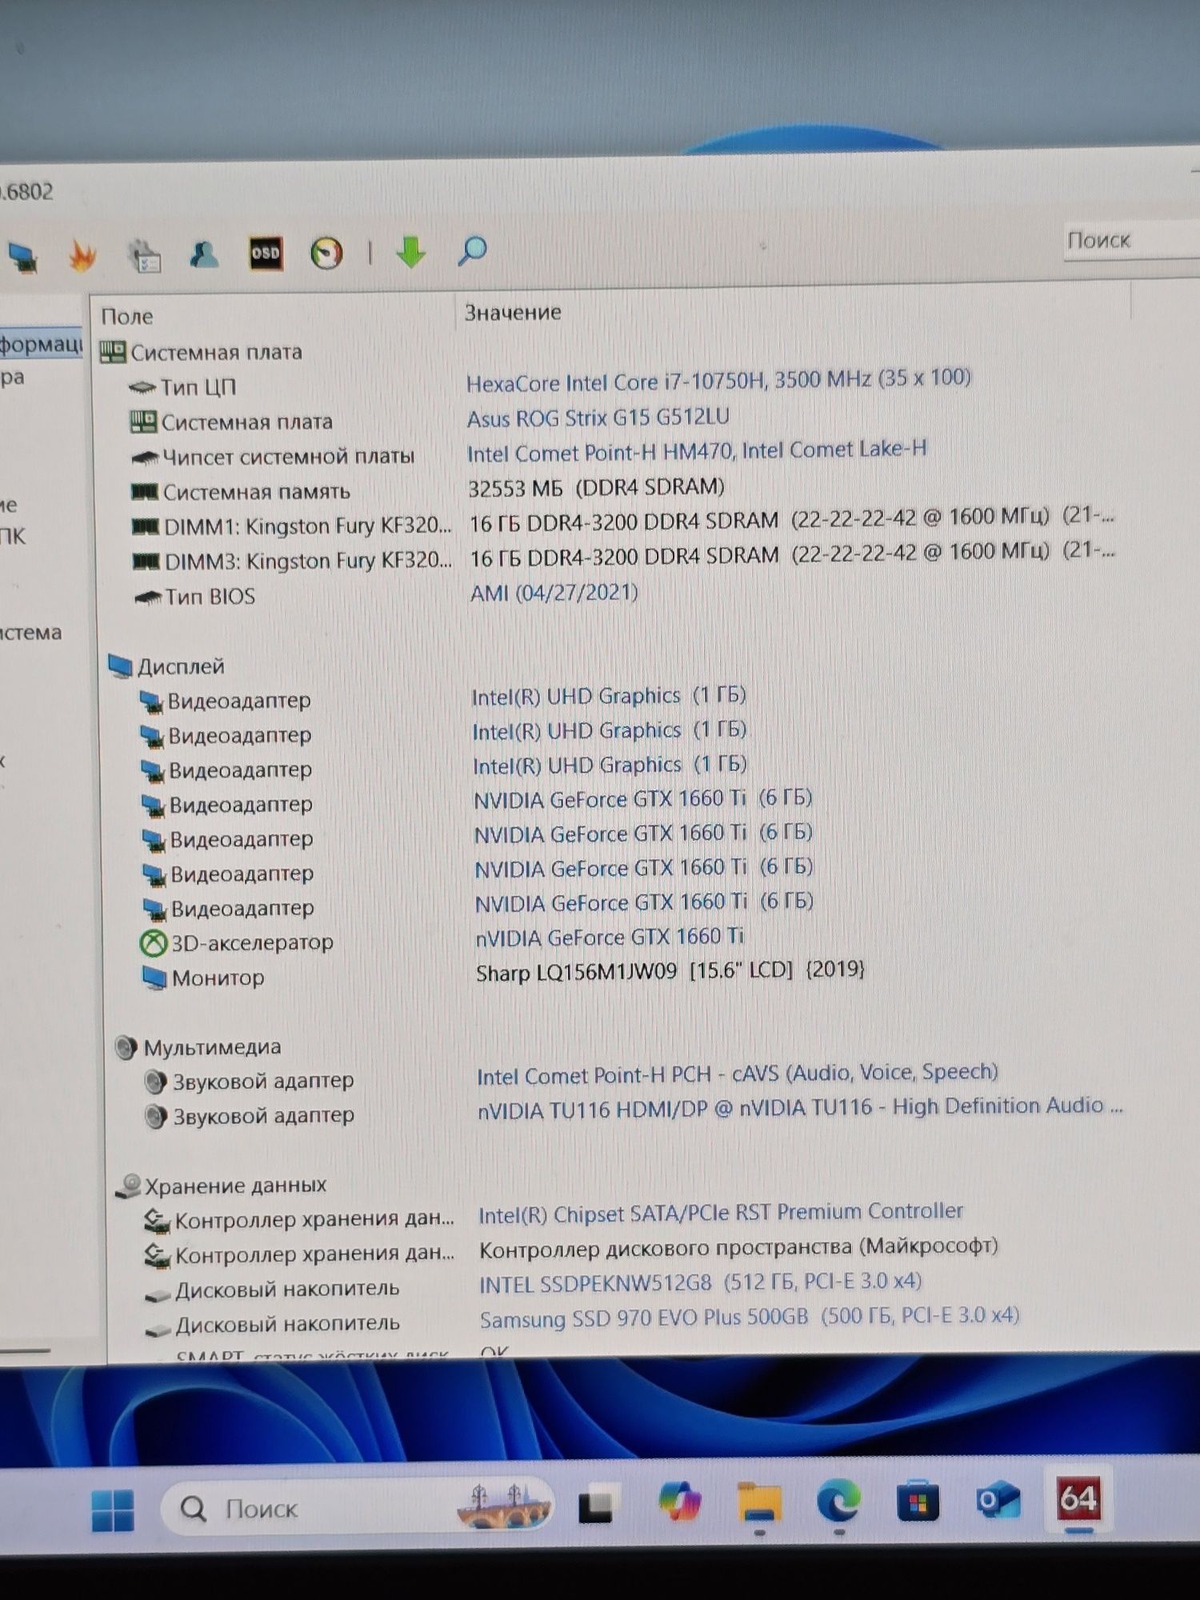
Task: Open the Intel Comet Point-H PCH cAVS link
Action: click(x=738, y=1074)
